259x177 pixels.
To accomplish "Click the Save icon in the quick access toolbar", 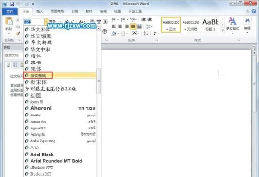I will [12, 4].
